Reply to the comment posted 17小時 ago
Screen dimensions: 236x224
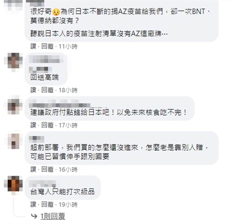coord(48,125)
